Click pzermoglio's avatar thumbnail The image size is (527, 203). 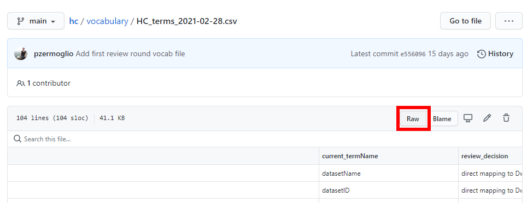pos(21,53)
